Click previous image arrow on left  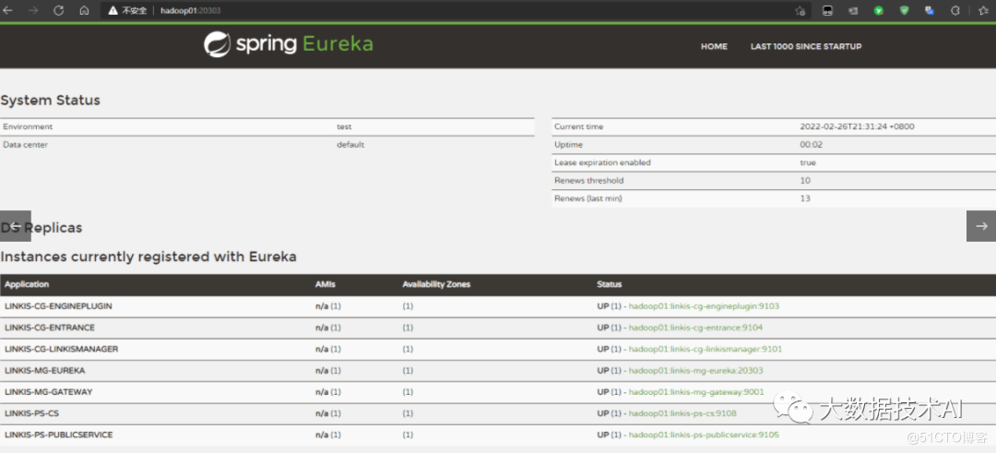[x=16, y=226]
